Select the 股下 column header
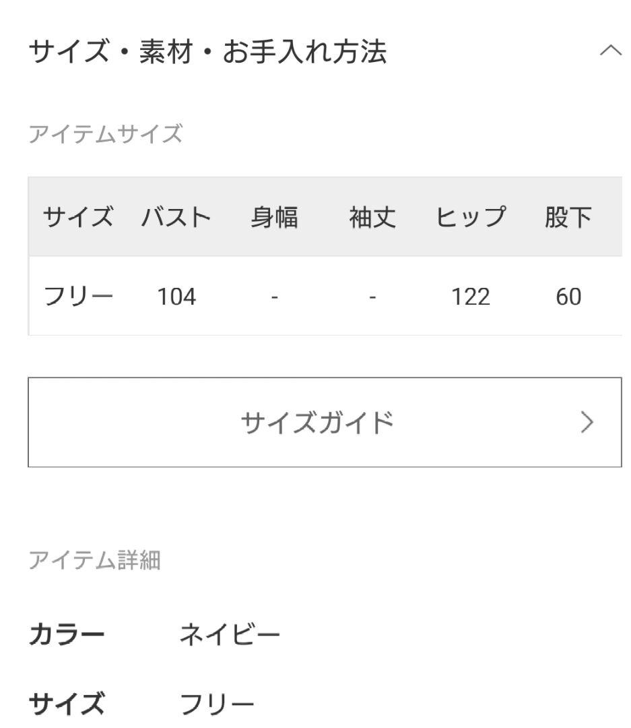 click(569, 217)
